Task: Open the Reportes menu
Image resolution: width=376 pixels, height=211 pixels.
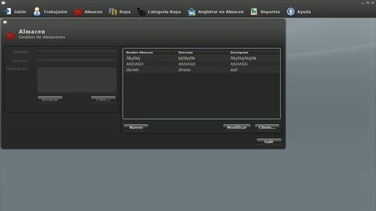Action: [270, 12]
